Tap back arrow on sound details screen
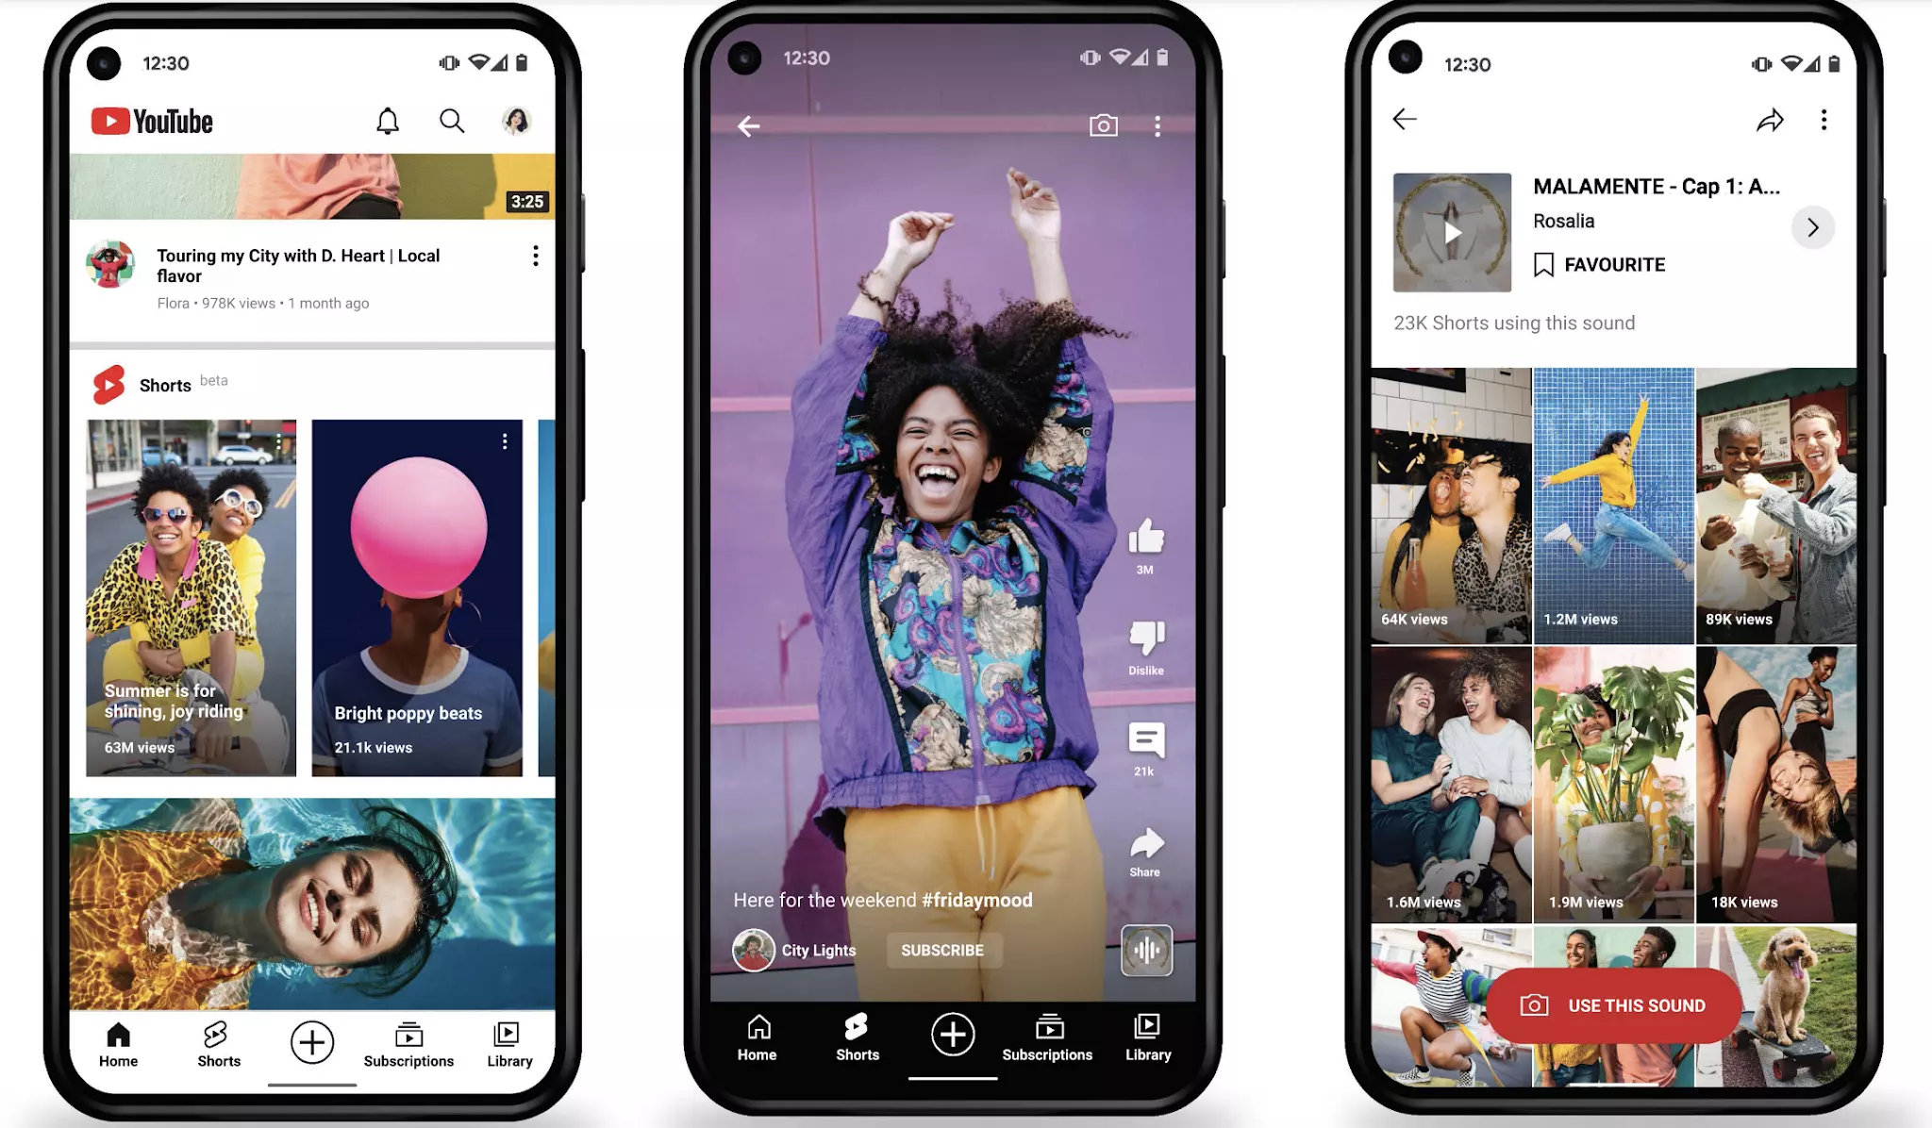This screenshot has height=1128, width=1932. 1405,120
